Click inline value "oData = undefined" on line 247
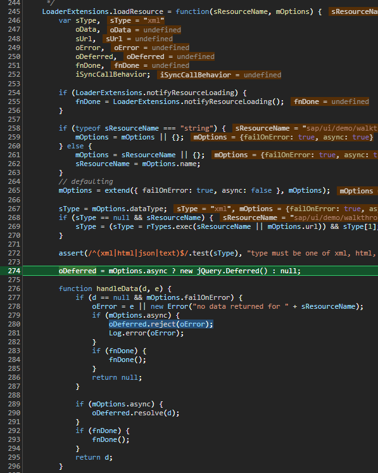Image resolution: width=378 pixels, height=473 pixels. click(x=145, y=30)
